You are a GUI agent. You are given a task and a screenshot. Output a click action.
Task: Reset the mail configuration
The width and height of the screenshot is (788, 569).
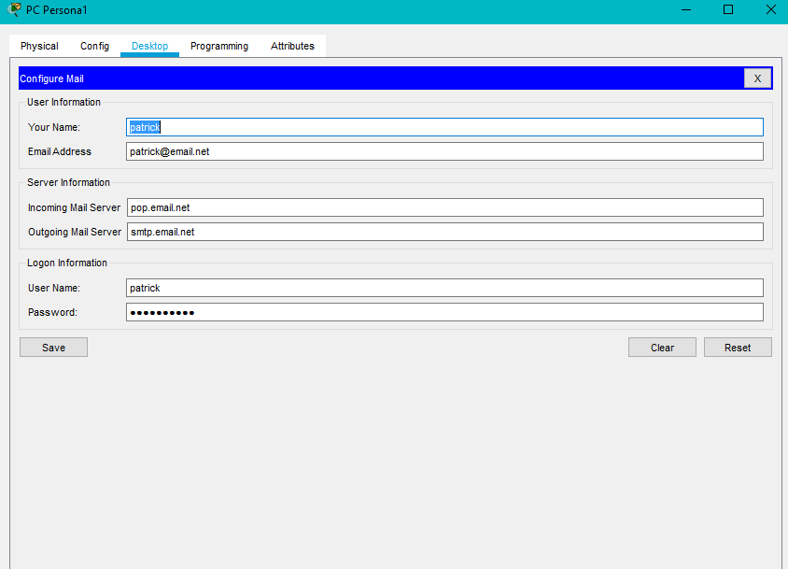(738, 347)
